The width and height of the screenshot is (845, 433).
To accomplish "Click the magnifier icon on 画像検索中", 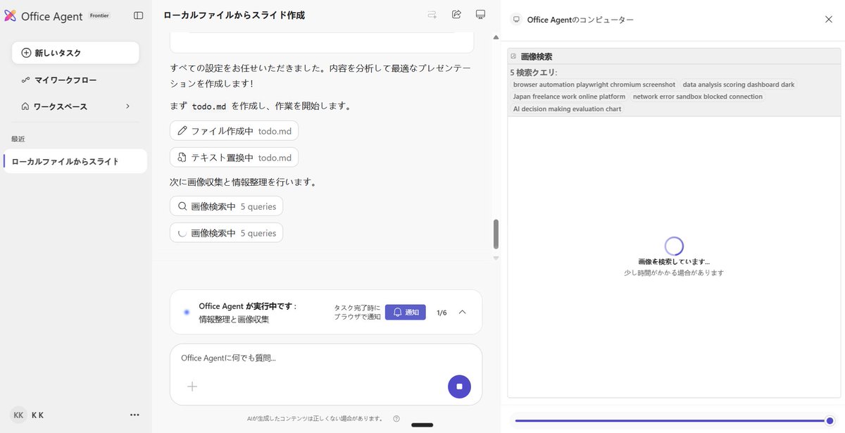I will 182,206.
